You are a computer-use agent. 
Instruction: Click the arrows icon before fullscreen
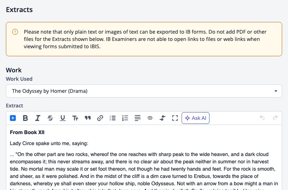tap(163, 118)
